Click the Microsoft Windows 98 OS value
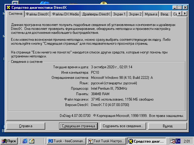194x145 pixels. click(x=122, y=78)
